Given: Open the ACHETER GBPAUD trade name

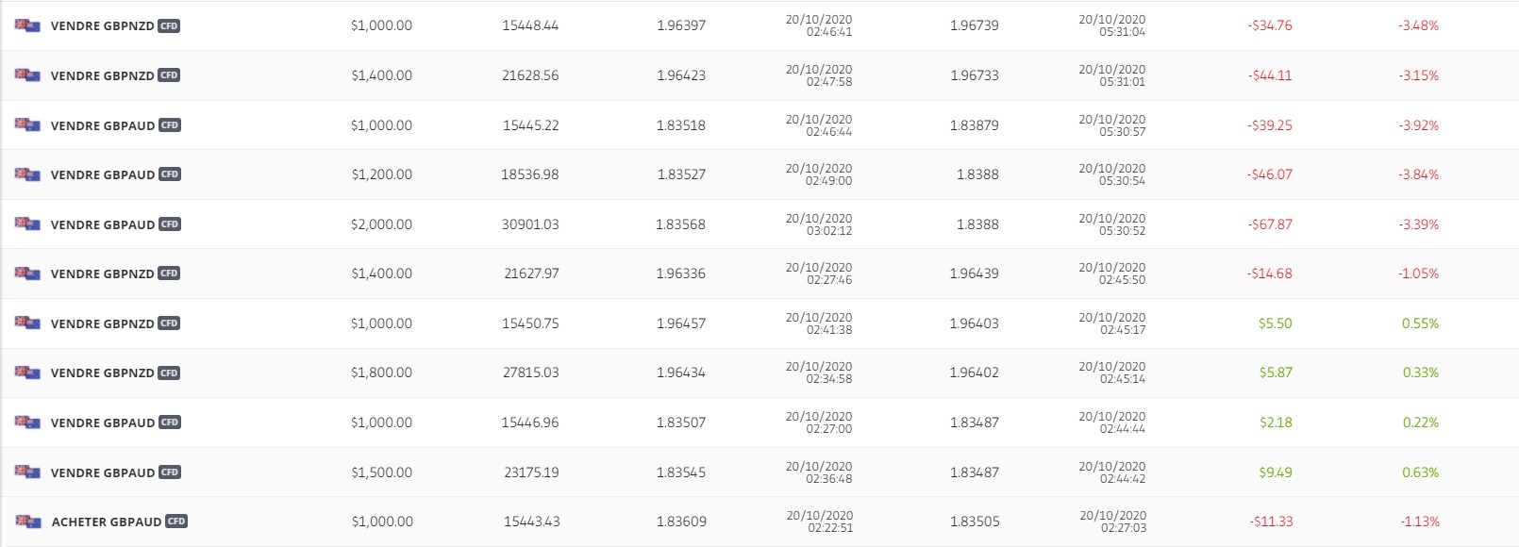Looking at the screenshot, I should click(107, 522).
